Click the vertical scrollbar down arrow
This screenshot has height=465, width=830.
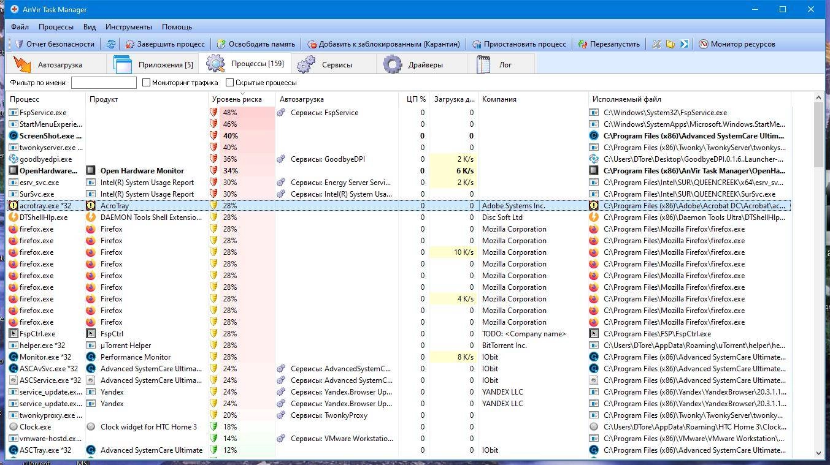pyautogui.click(x=818, y=453)
